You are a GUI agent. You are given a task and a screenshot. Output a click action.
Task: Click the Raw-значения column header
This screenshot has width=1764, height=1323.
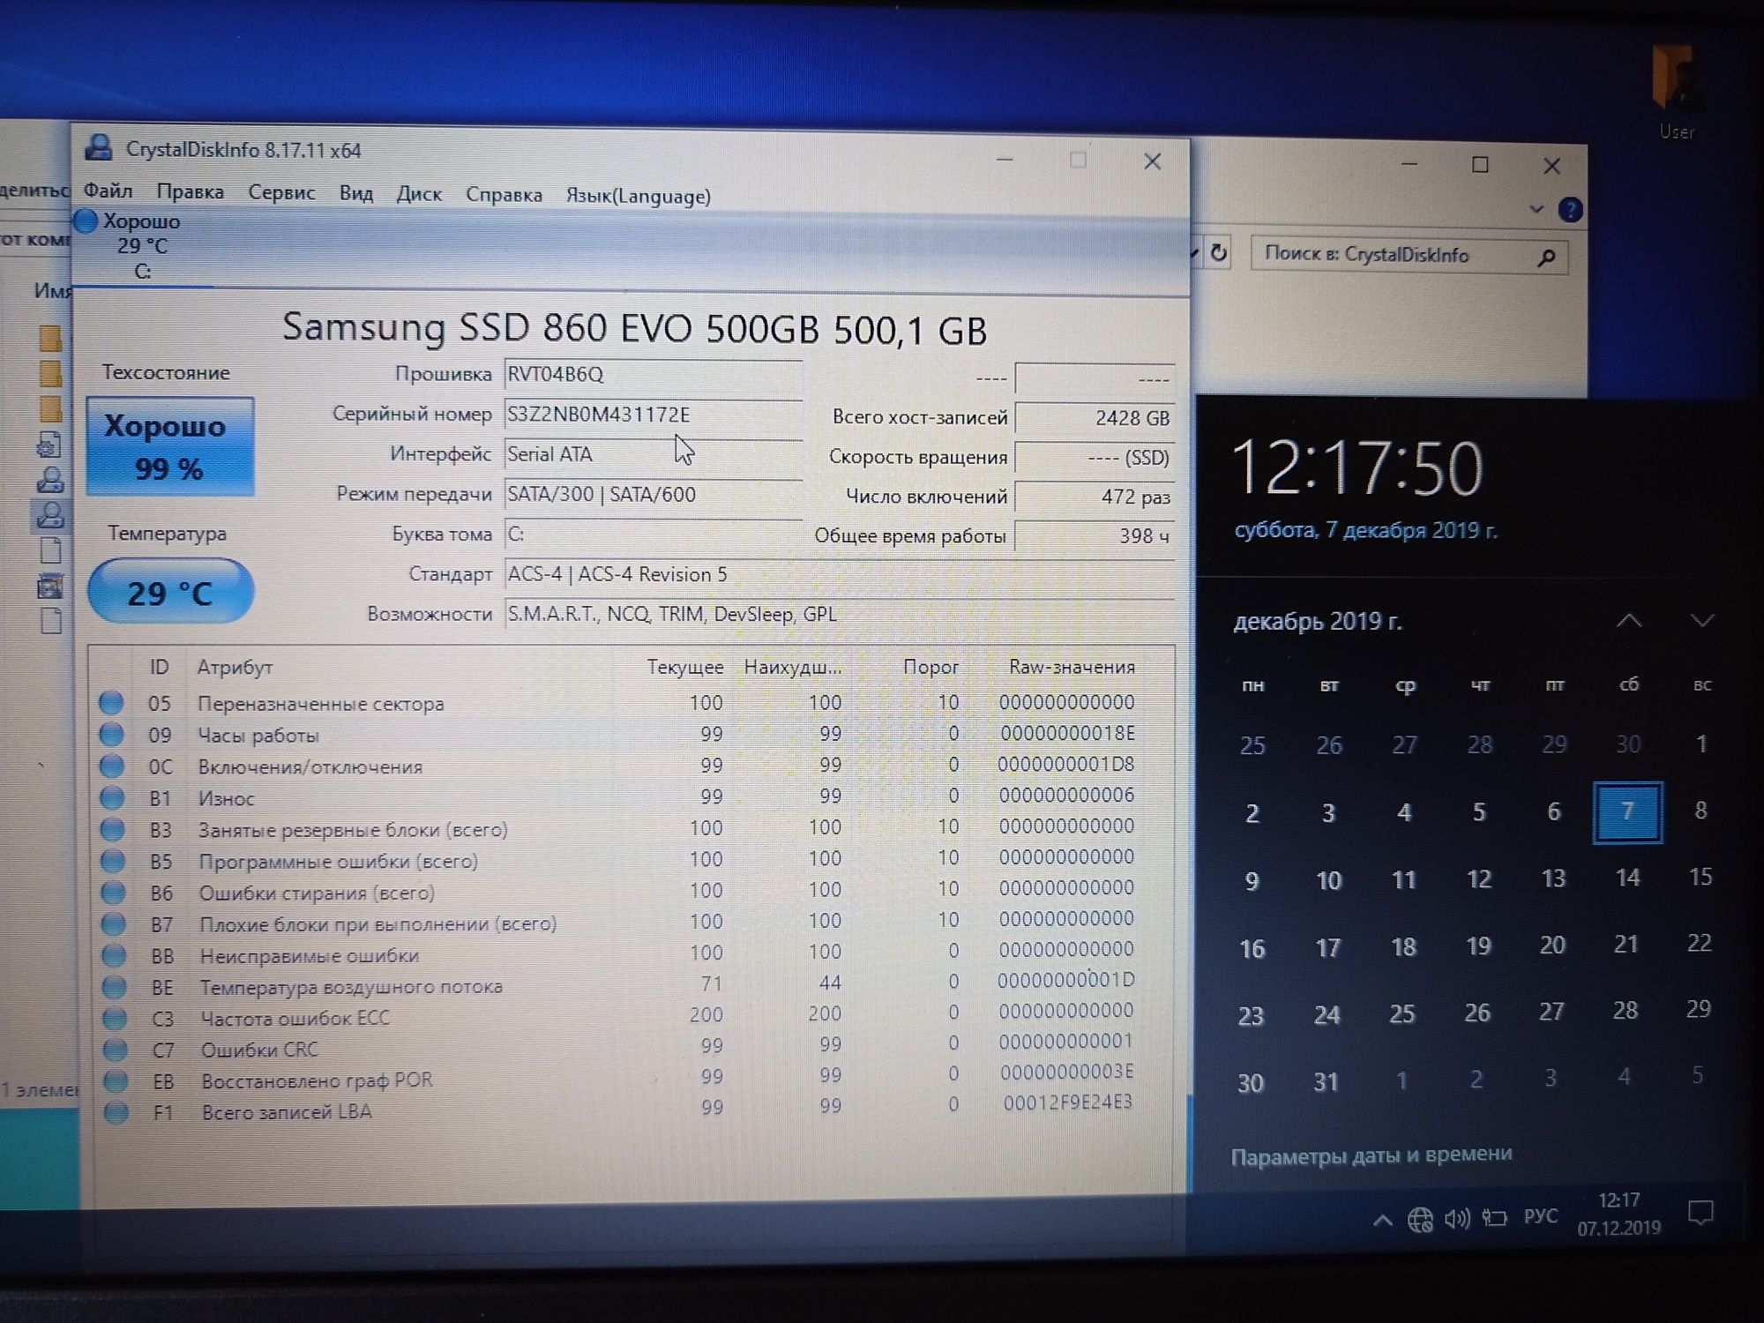(1072, 667)
